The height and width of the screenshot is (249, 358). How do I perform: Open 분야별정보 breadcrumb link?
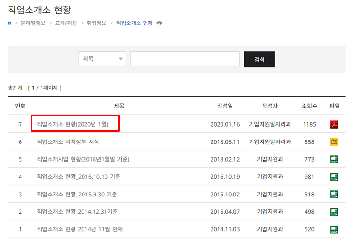click(x=33, y=23)
